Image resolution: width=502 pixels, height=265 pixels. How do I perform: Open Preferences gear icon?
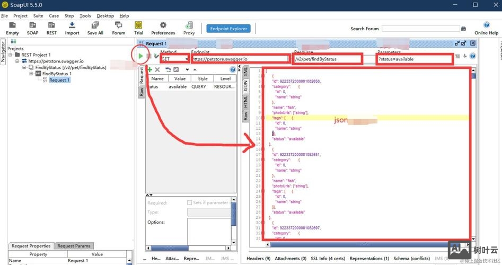(163, 28)
